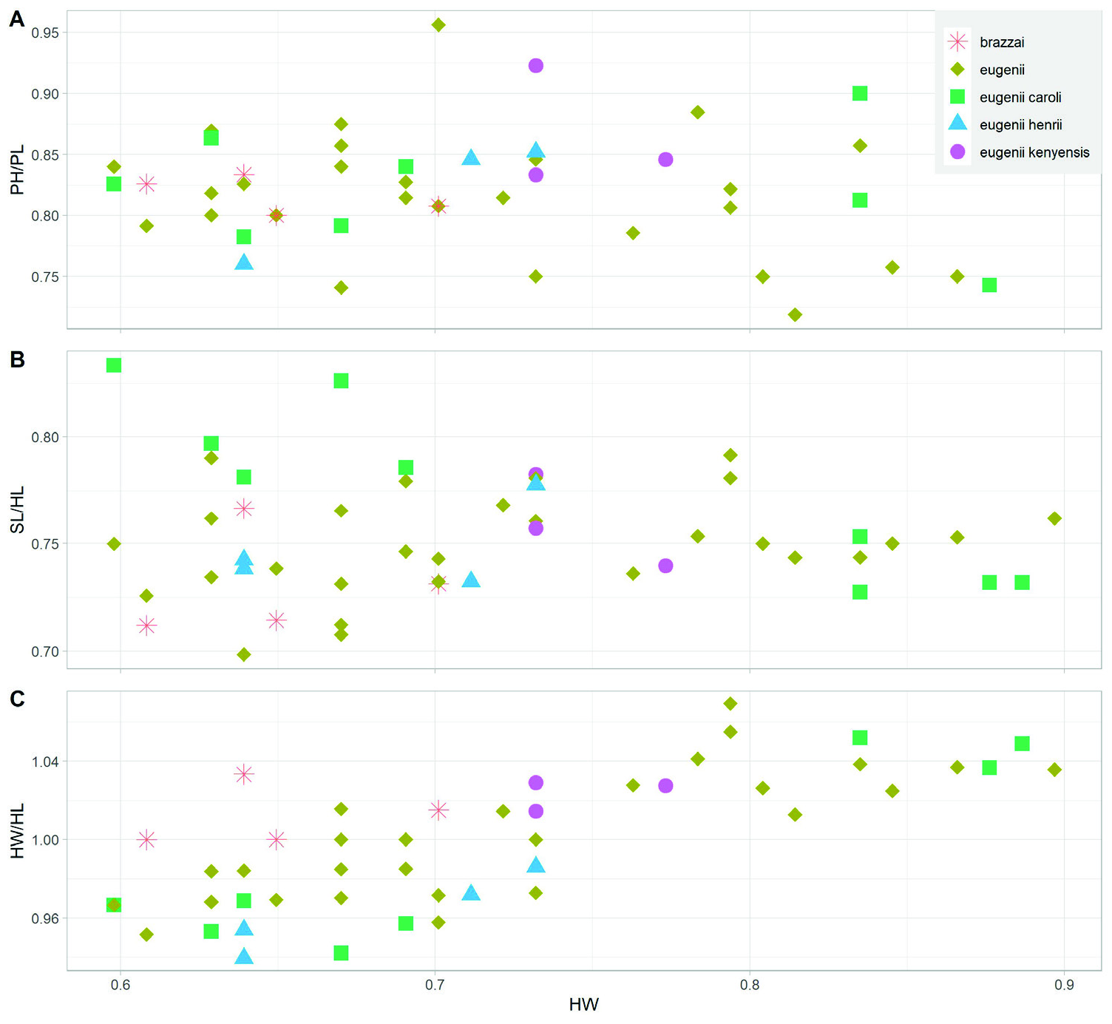Pick the green square at PH/PL 0.90
The image size is (1112, 1024).
[860, 93]
